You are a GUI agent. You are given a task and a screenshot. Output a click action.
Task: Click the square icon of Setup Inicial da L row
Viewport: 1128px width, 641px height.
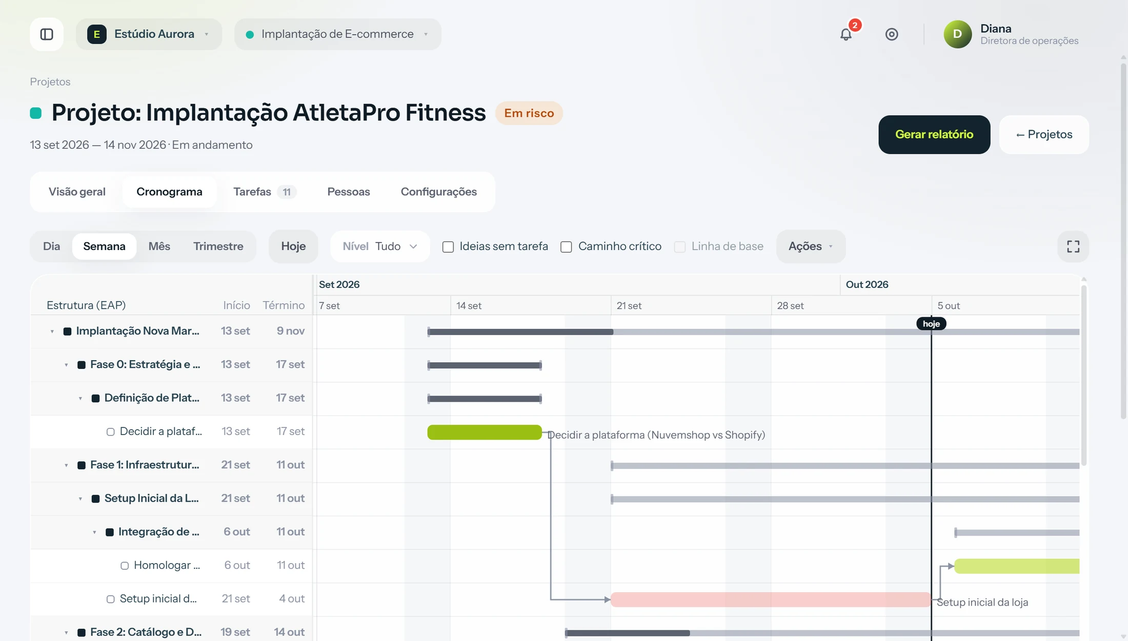[95, 499]
